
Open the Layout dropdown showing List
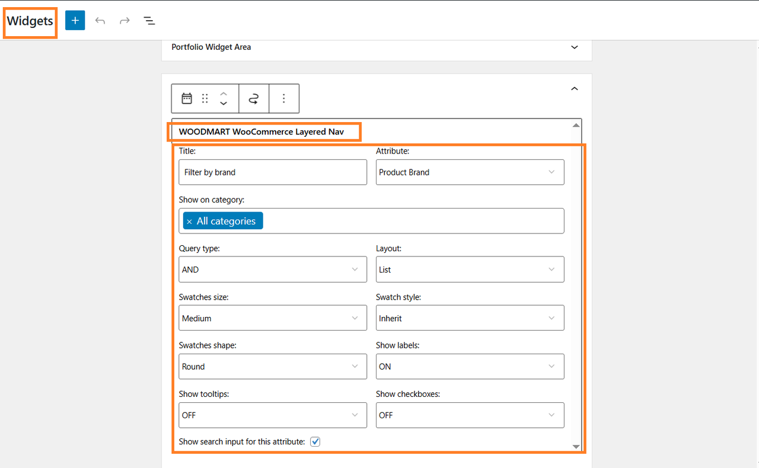(x=470, y=270)
